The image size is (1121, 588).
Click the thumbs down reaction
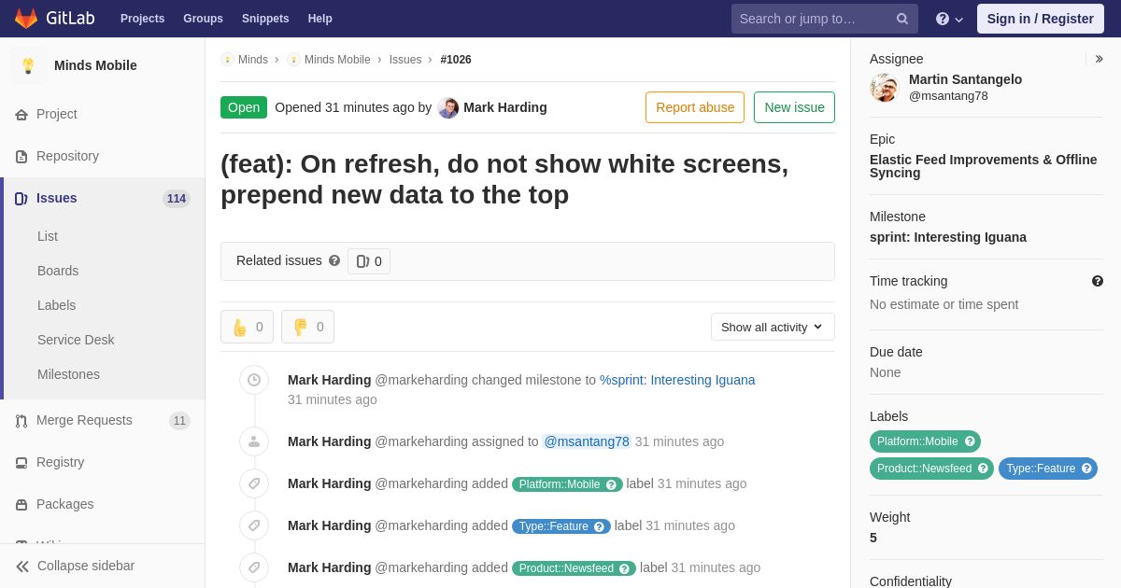(307, 327)
